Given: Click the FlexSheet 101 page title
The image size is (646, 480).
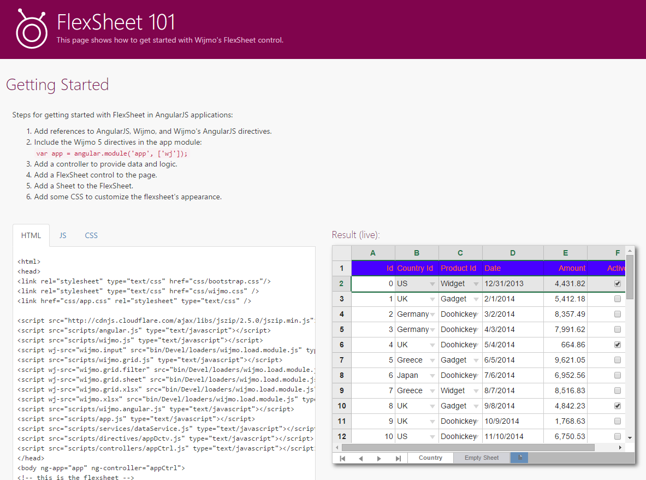Looking at the screenshot, I should click(116, 22).
